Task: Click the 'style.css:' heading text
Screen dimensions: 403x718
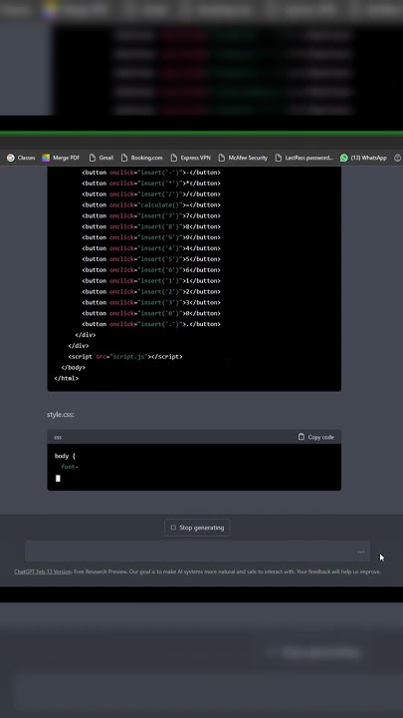Action: coord(61,415)
